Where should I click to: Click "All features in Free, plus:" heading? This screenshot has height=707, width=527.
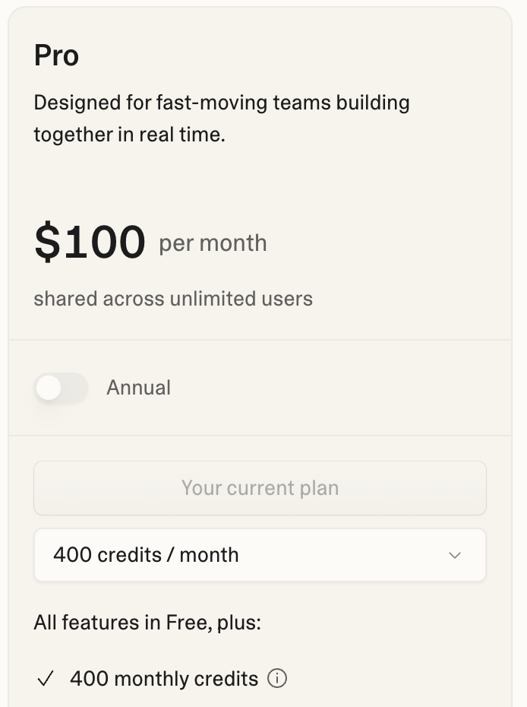coord(147,623)
